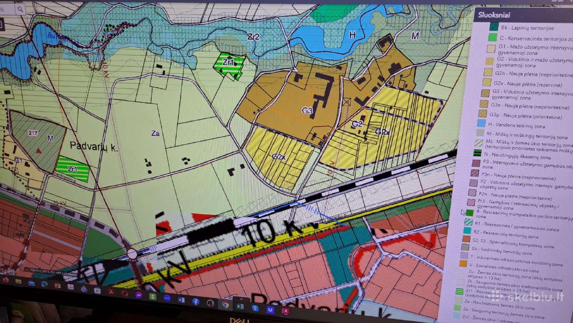Open Firefox from the taskbar
Image resolution: width=573 pixels, height=323 pixels.
[x=6, y=280]
